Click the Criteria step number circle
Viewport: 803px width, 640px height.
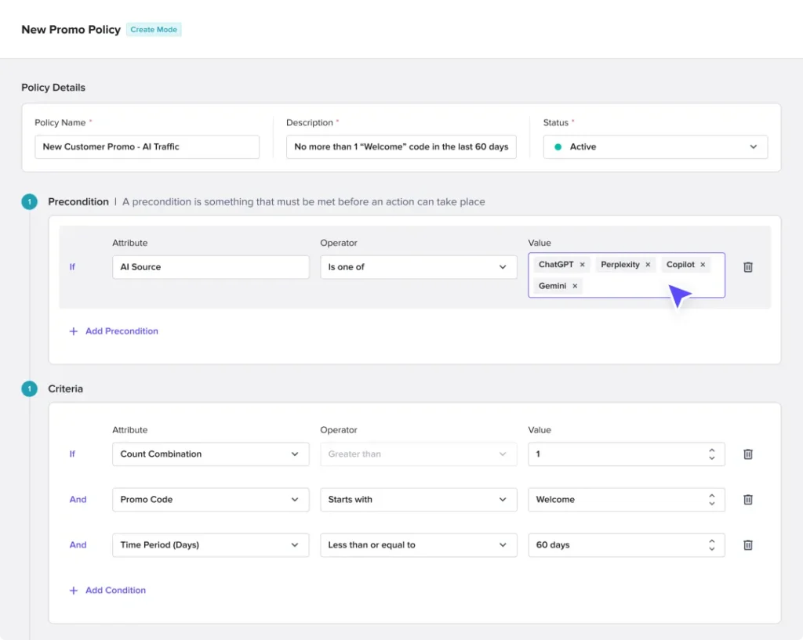(29, 389)
